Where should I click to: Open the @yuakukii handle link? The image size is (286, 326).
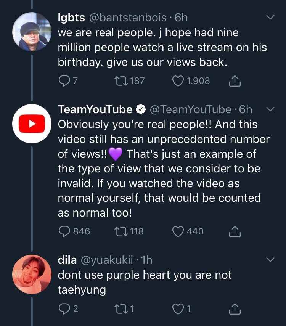click(x=107, y=260)
